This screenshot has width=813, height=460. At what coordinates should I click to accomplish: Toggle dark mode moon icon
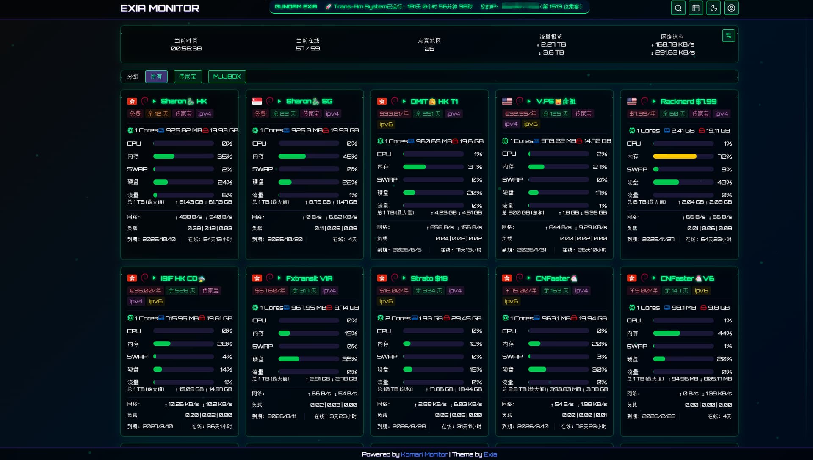pos(713,8)
